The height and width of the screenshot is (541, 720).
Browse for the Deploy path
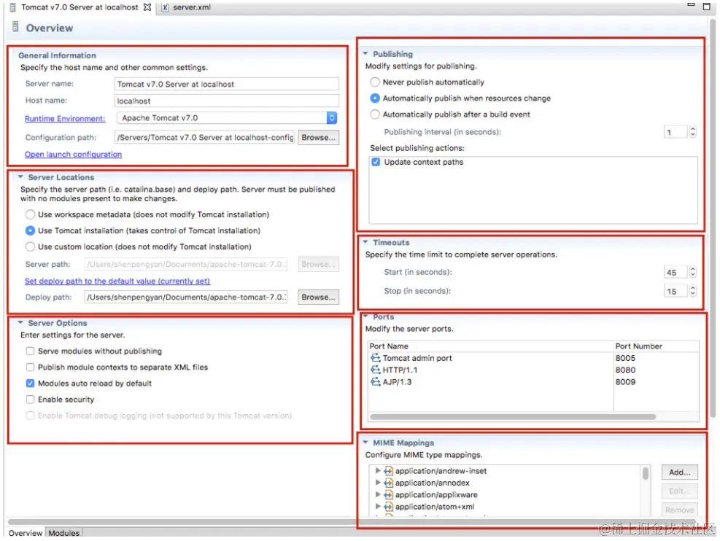click(318, 297)
